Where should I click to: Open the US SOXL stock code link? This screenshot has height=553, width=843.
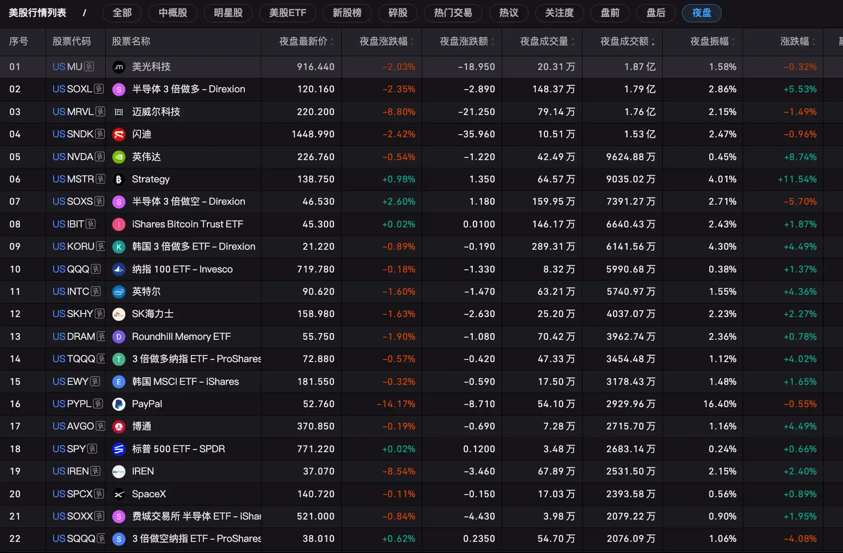(72, 89)
